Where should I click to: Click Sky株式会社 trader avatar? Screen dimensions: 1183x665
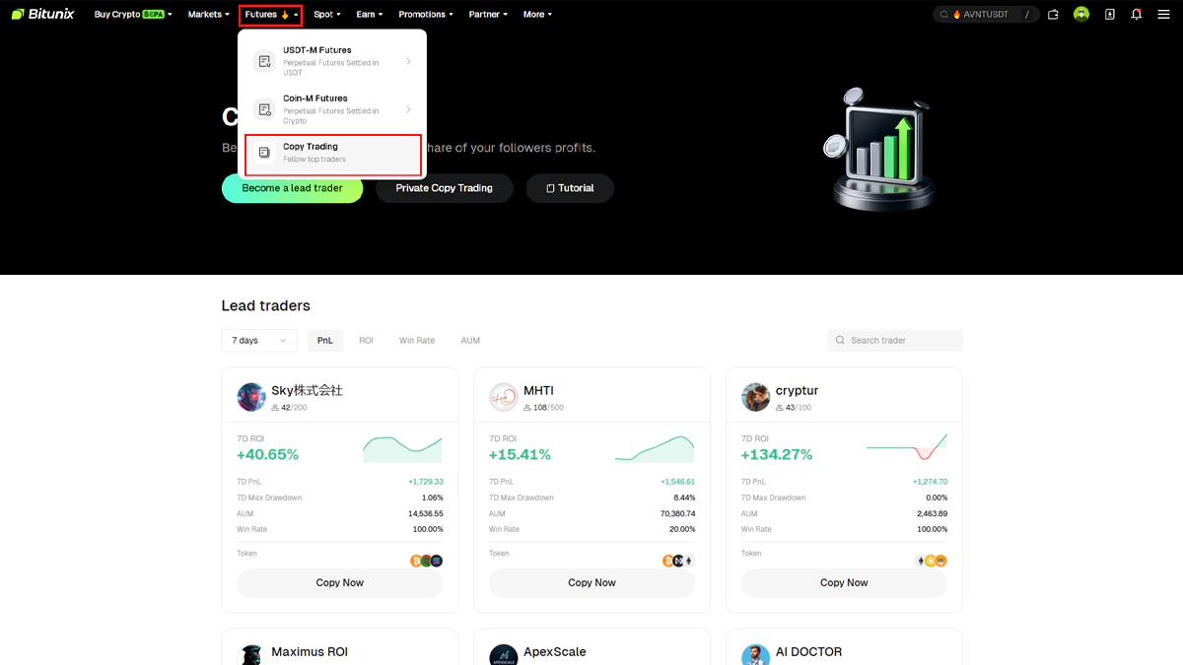[x=251, y=397]
